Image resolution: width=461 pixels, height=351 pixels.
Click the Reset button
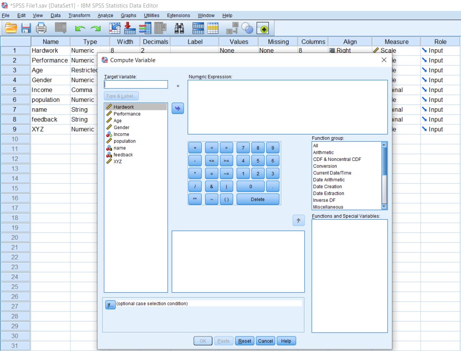coord(245,341)
